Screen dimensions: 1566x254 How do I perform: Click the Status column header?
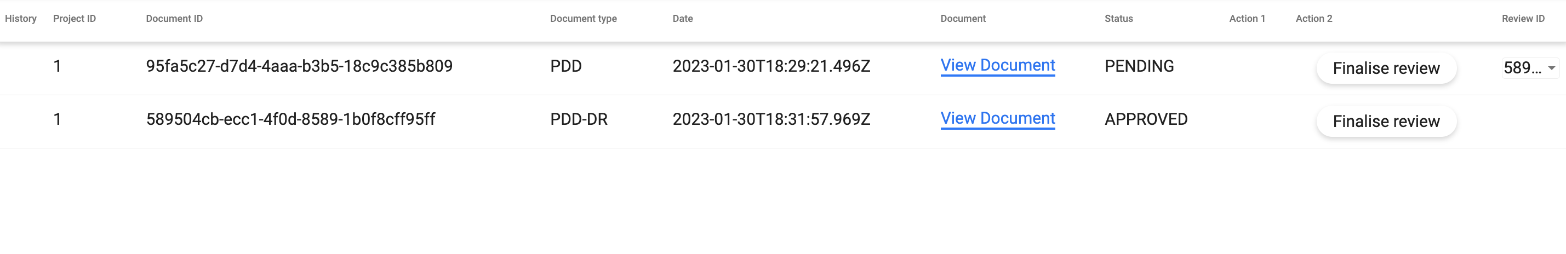(1118, 19)
